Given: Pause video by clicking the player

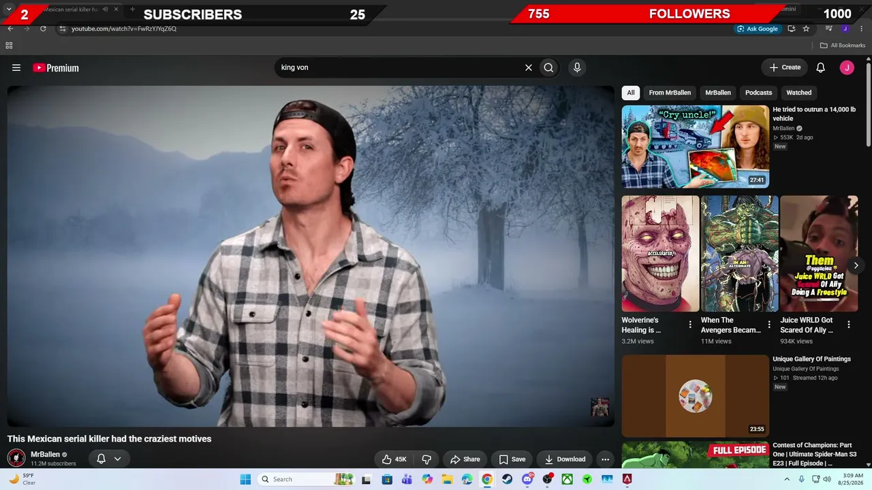Looking at the screenshot, I should click(311, 256).
